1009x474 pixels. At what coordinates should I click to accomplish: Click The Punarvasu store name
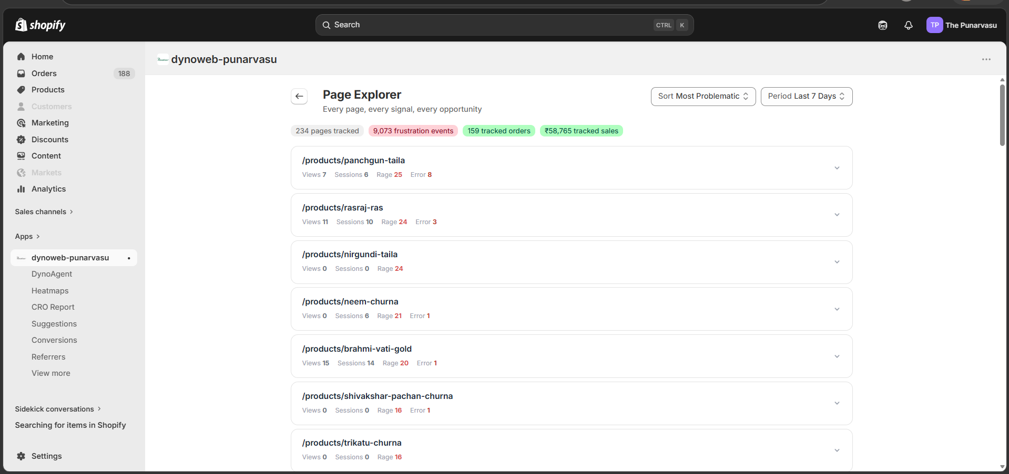point(971,25)
